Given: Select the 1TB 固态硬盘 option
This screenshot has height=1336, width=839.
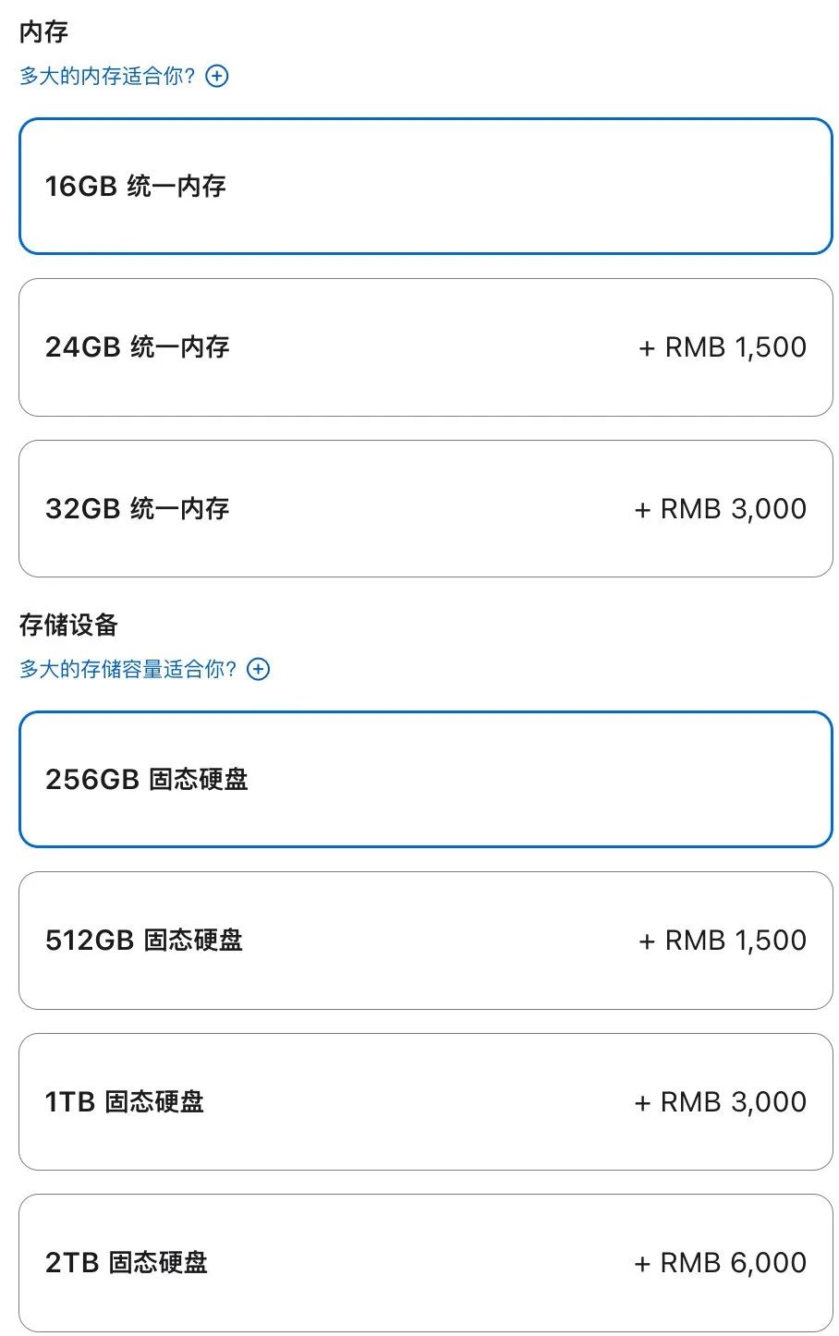Looking at the screenshot, I should click(426, 1102).
